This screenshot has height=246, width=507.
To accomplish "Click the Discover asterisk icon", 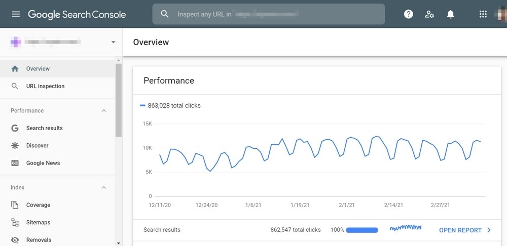I will pos(15,146).
